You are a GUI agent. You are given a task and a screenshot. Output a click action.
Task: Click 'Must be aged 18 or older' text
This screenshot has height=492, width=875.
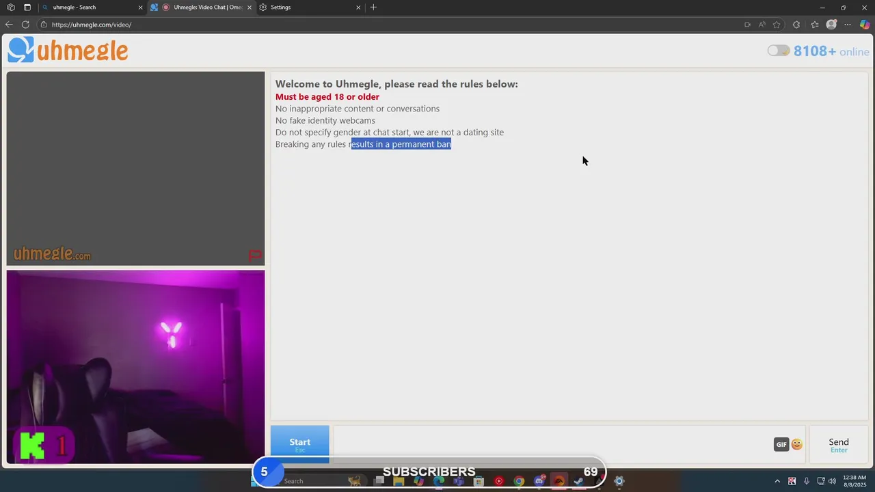click(327, 97)
